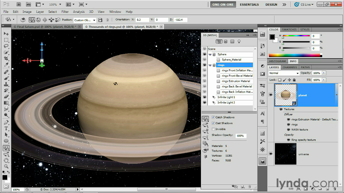Image resolution: width=344 pixels, height=193 pixels.
Task: Select the Lasso tool
Action: [6, 46]
